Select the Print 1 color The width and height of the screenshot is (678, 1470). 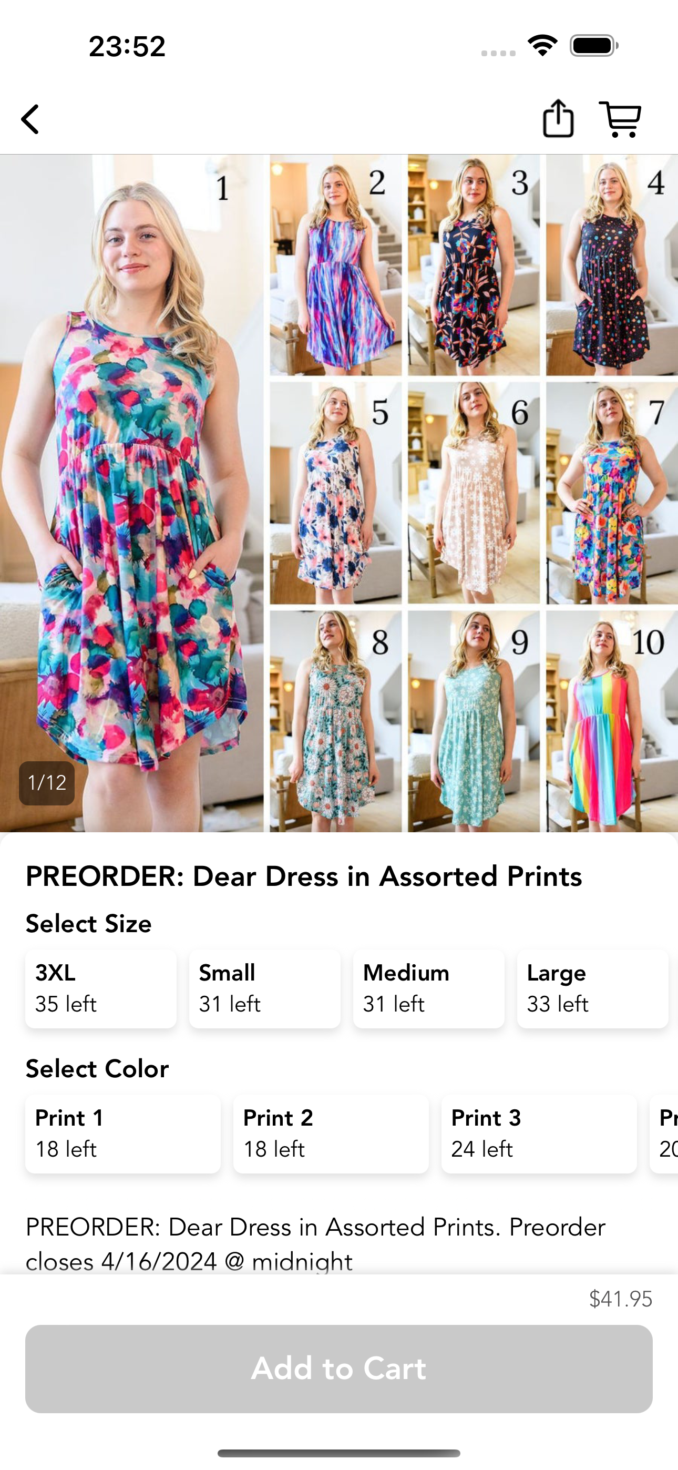122,1134
